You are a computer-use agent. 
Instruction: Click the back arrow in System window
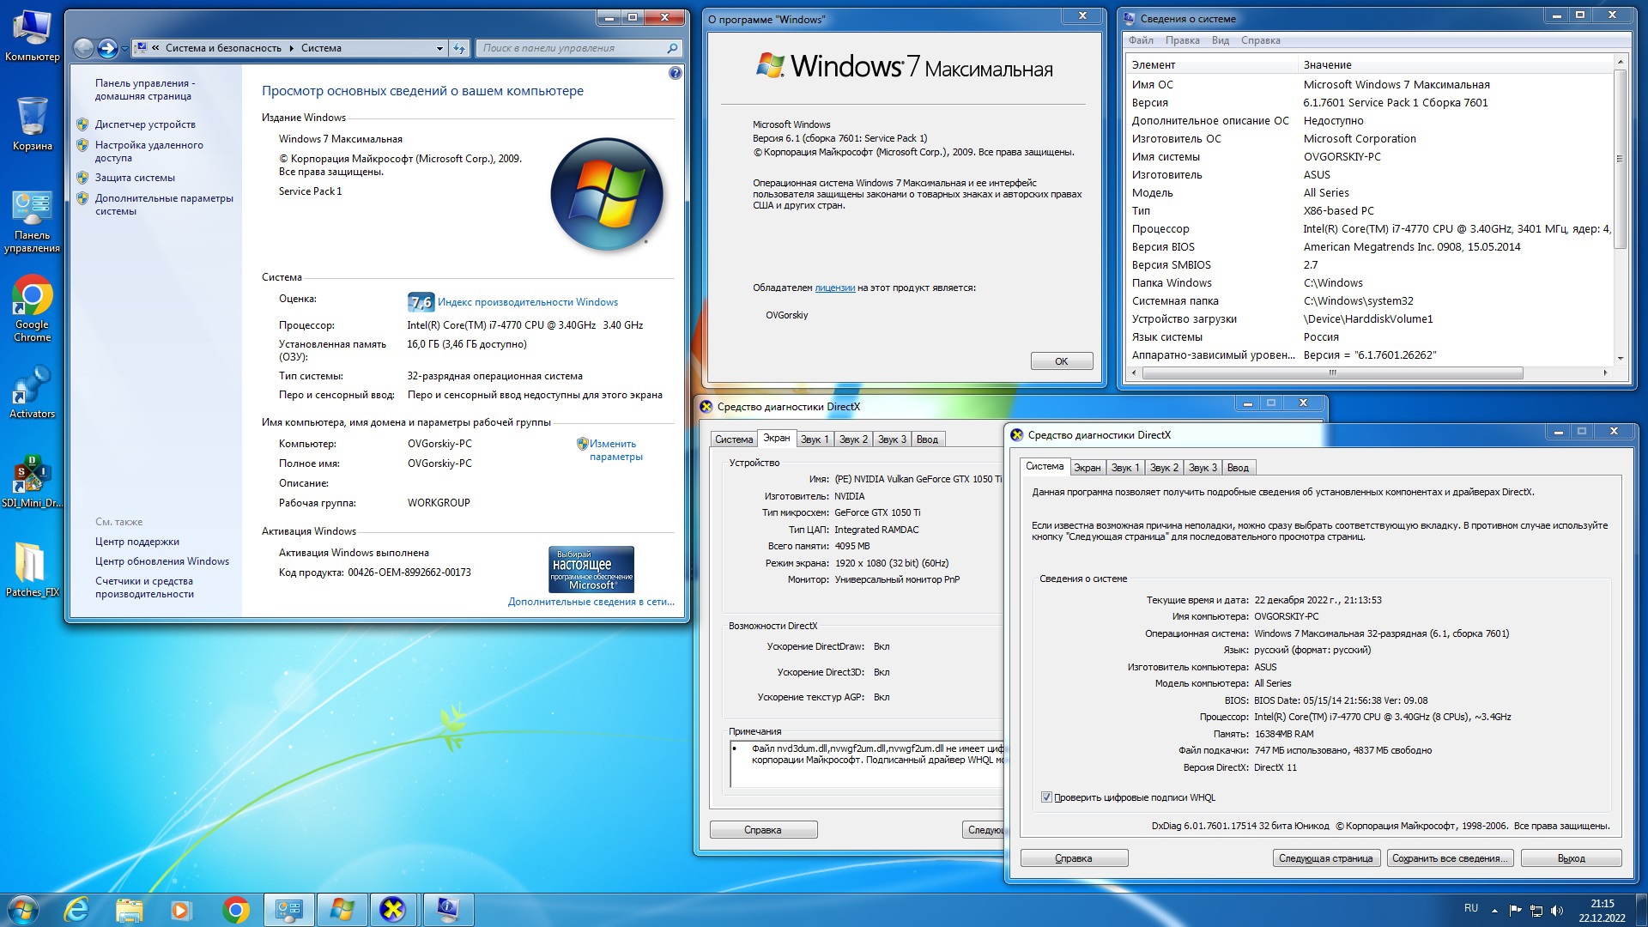(x=83, y=48)
